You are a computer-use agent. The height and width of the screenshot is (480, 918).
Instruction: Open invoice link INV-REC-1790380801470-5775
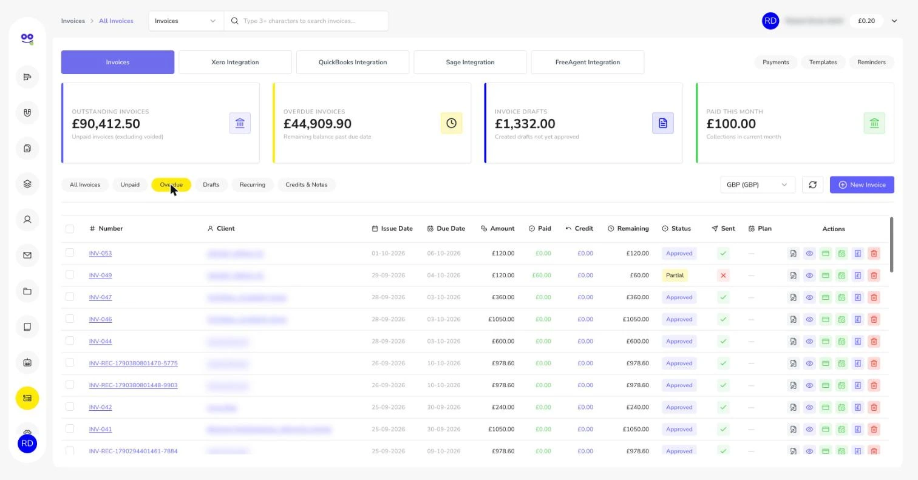(134, 363)
